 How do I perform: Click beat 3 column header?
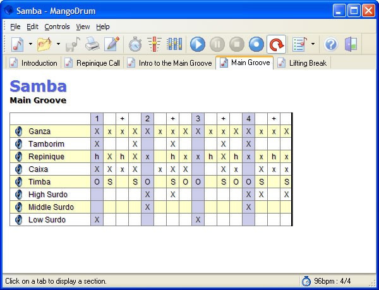pos(198,119)
